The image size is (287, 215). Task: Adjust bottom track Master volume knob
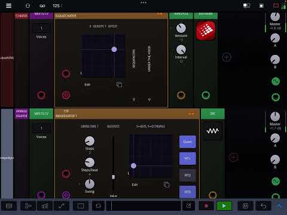tap(275, 116)
